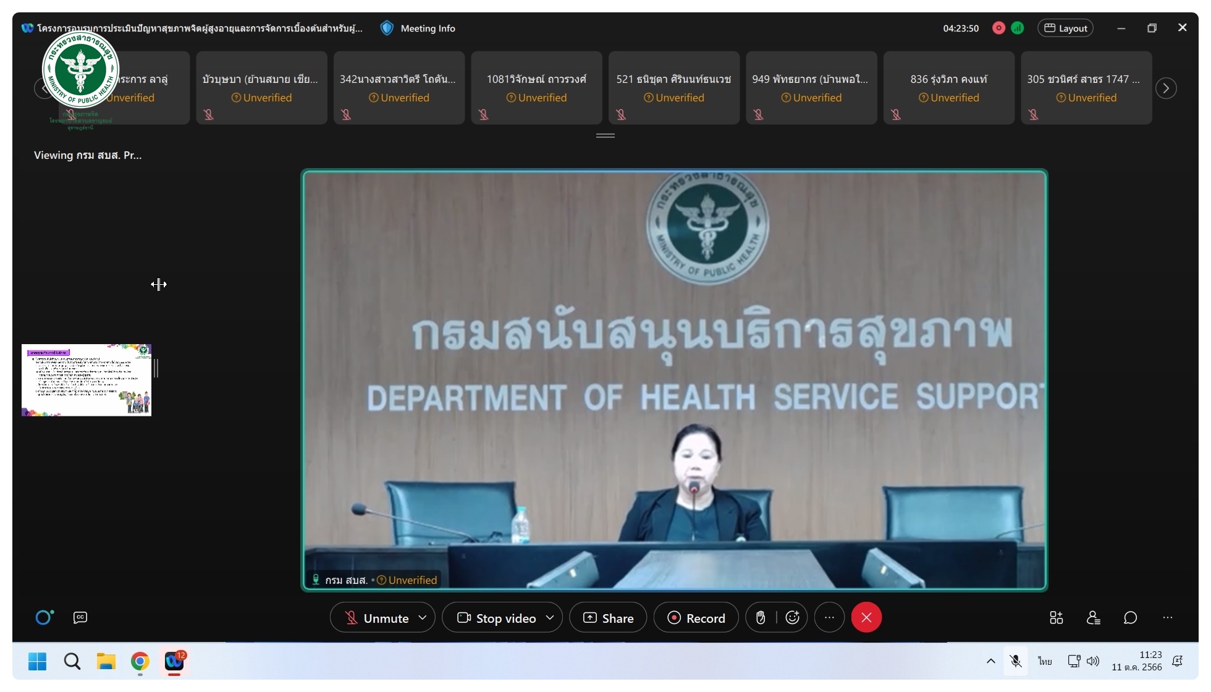The height and width of the screenshot is (692, 1211).
Task: Collapse filmstrip using divider handle
Action: click(x=605, y=135)
